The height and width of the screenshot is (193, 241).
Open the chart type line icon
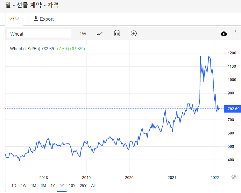[x=100, y=33]
